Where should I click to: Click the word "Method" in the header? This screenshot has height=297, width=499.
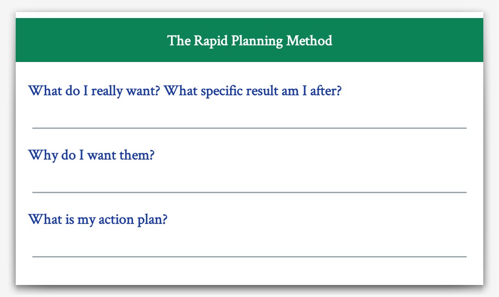(309, 40)
